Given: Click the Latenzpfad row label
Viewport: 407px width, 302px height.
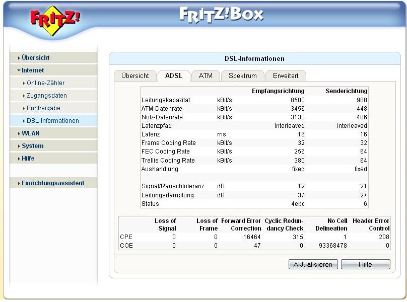Looking at the screenshot, I should 157,126.
